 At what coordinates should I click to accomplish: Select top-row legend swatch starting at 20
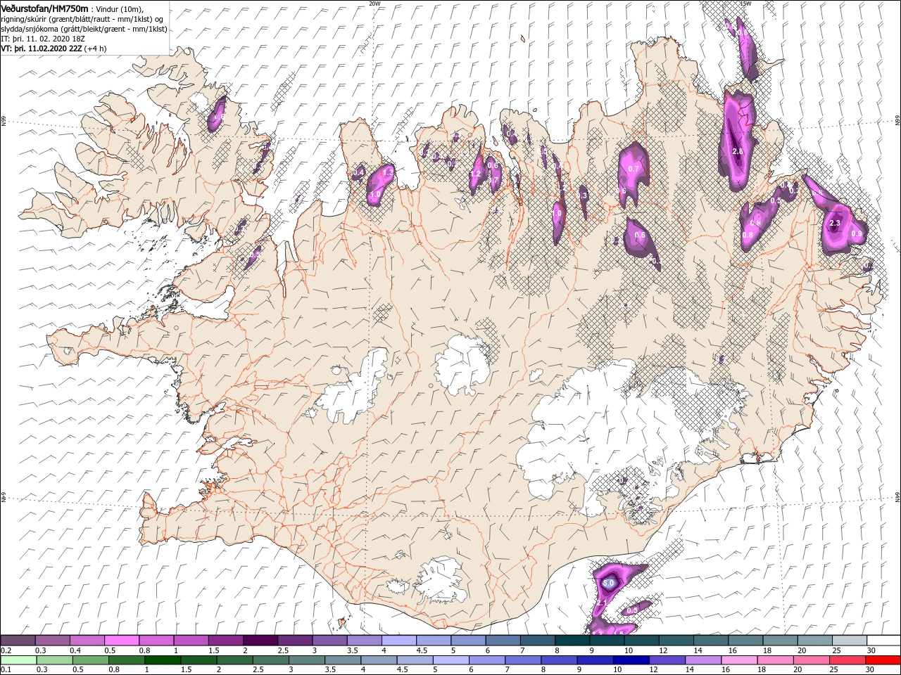[814, 641]
